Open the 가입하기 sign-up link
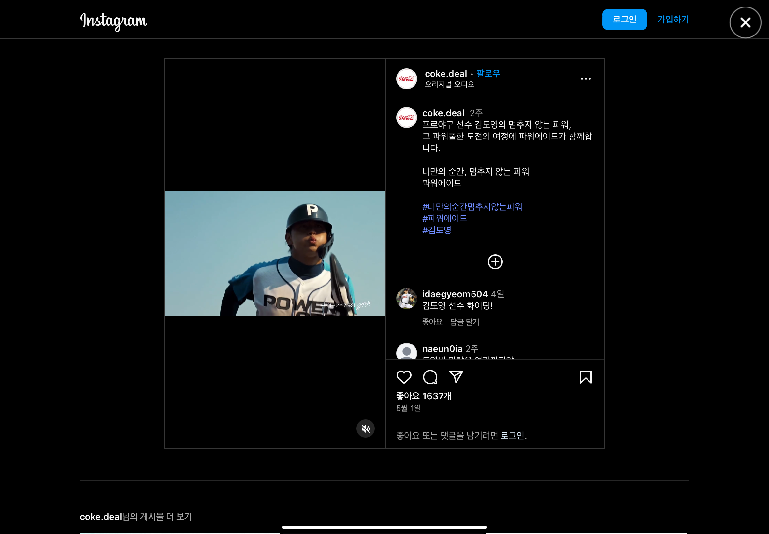This screenshot has width=769, height=534. (673, 20)
